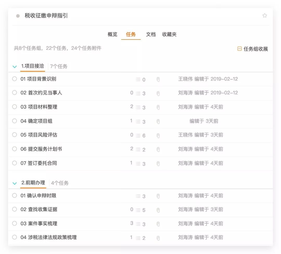Go to the 收藏夹 tab
Image resolution: width=281 pixels, height=254 pixels.
tap(169, 34)
